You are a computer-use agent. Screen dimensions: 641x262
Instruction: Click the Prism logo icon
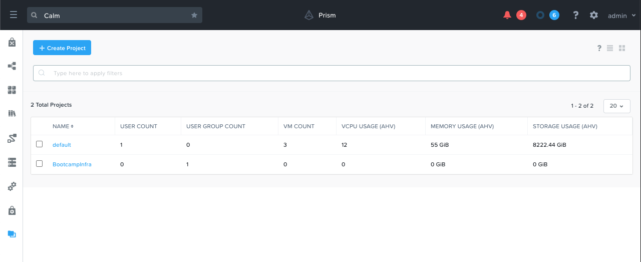309,15
